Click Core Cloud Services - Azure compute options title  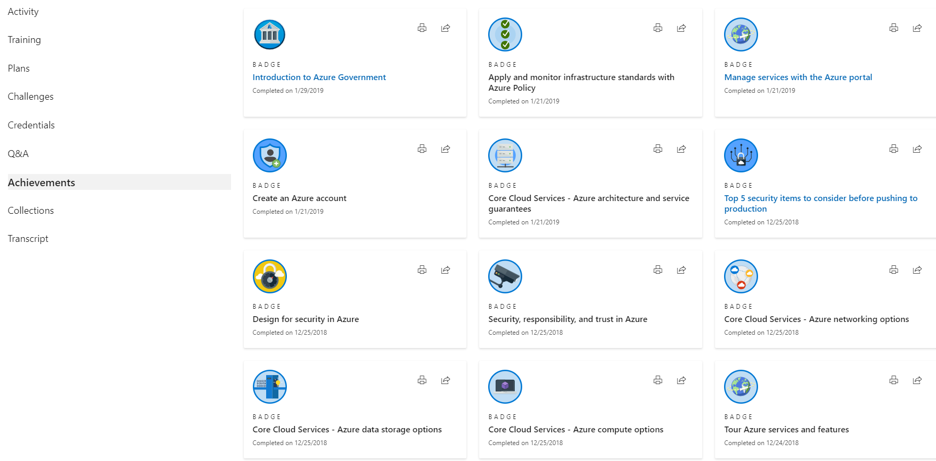pos(576,430)
